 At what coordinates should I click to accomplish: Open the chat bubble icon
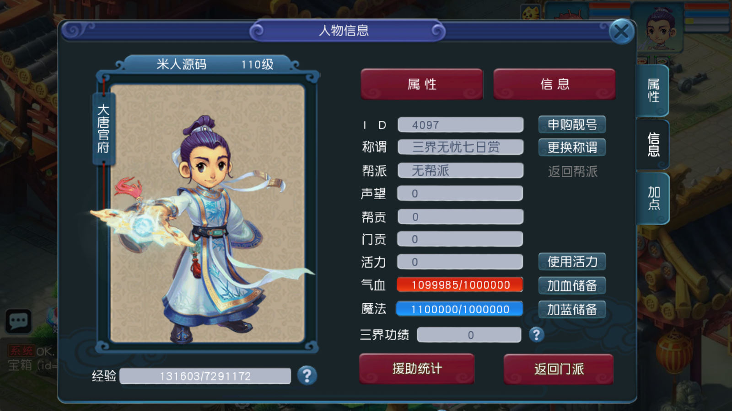coord(18,321)
